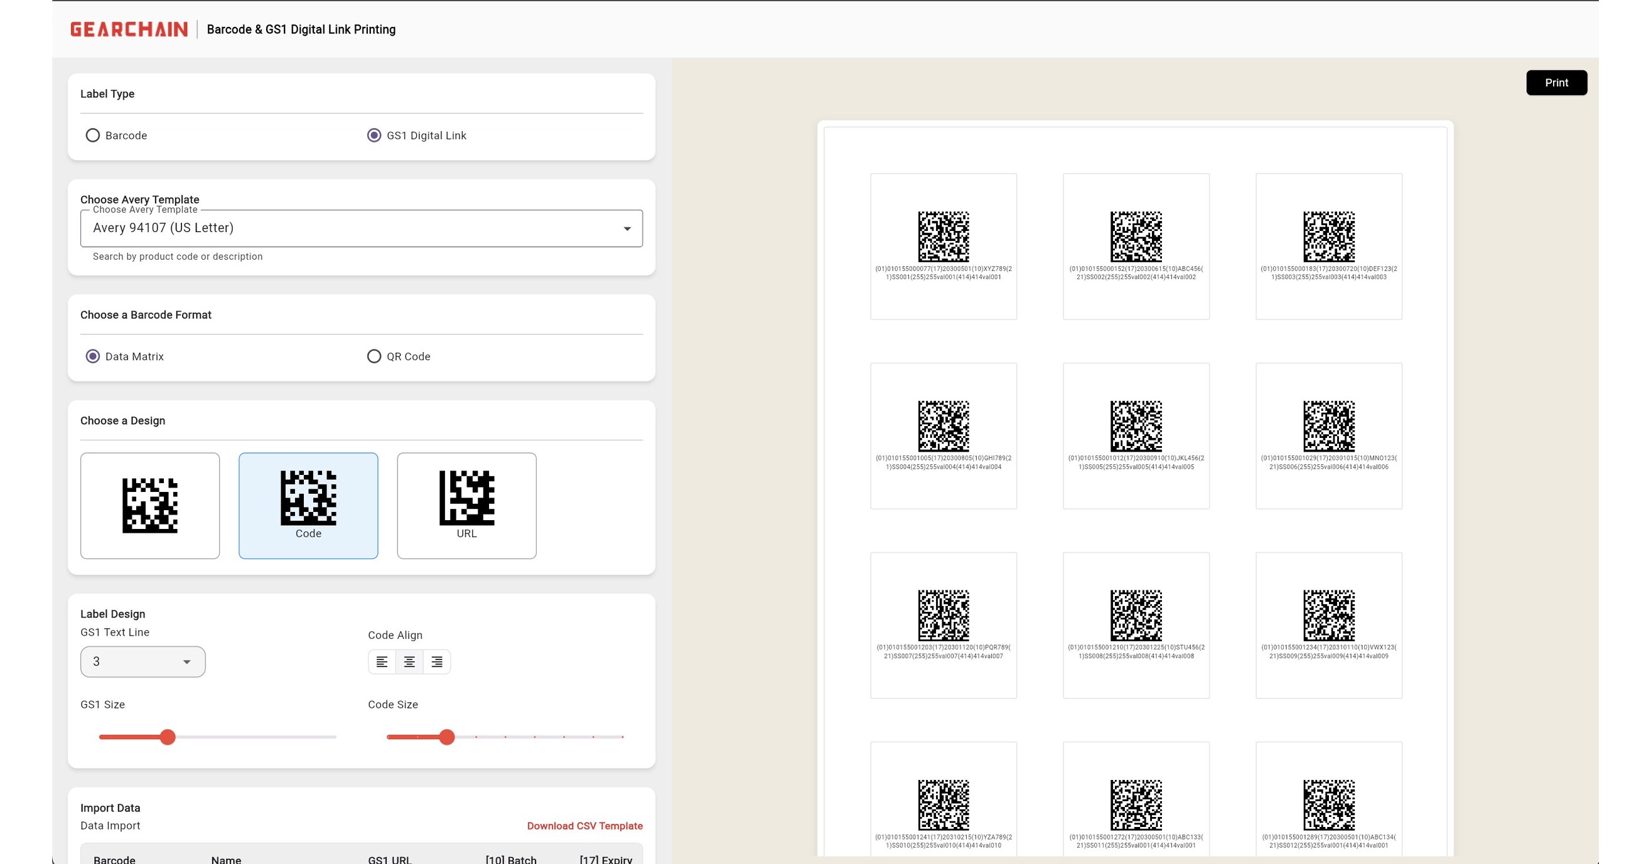Screen dimensions: 1651x864
Task: Enable the Barcode label type
Action: pyautogui.click(x=92, y=135)
